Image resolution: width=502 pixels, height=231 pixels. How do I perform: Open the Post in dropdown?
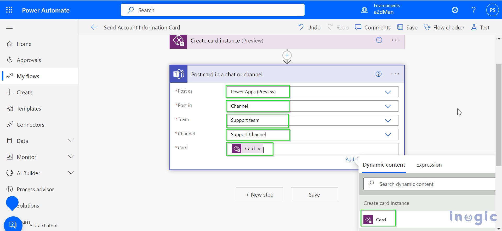312,106
